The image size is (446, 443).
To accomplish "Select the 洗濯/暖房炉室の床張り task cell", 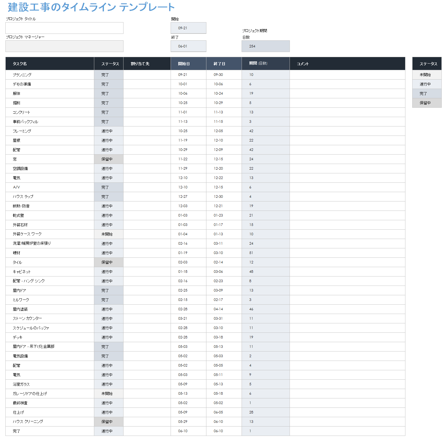I will [x=50, y=244].
